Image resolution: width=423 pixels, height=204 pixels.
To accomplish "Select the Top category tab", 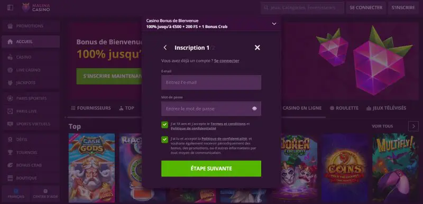I will tap(126, 108).
